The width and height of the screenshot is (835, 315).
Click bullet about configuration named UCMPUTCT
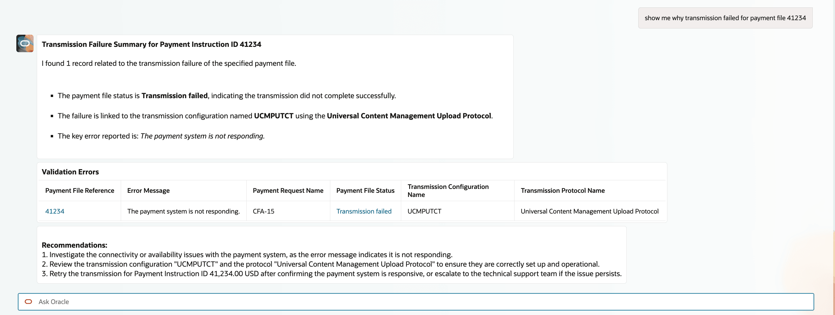tap(275, 116)
